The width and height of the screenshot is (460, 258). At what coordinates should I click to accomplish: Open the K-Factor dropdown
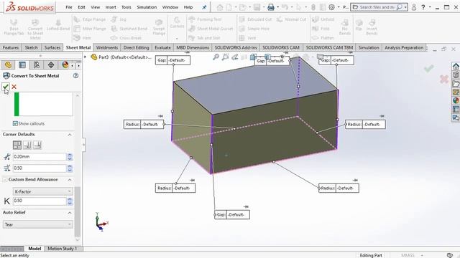point(43,191)
